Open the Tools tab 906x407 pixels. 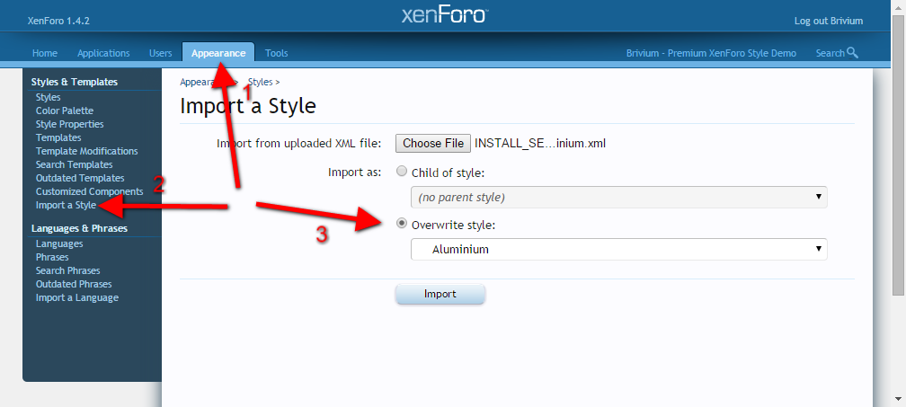(276, 53)
